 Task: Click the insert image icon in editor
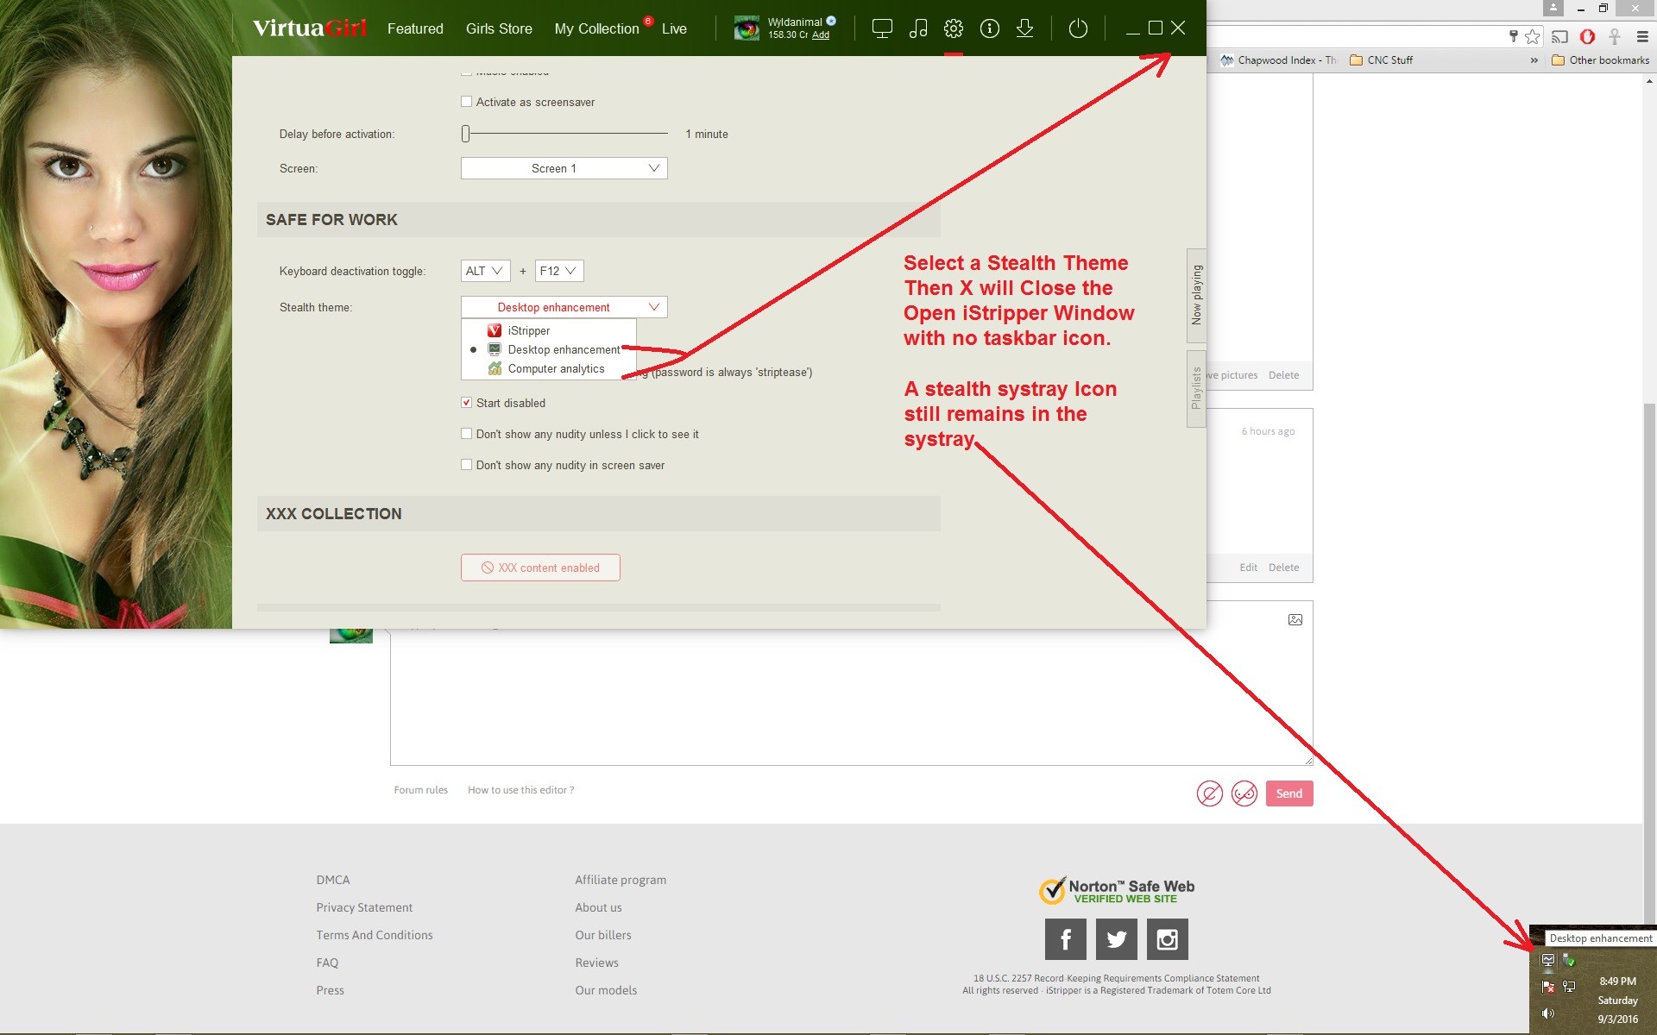[x=1295, y=620]
